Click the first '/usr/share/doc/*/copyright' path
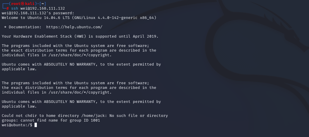309x137 pixels. pos(80,55)
